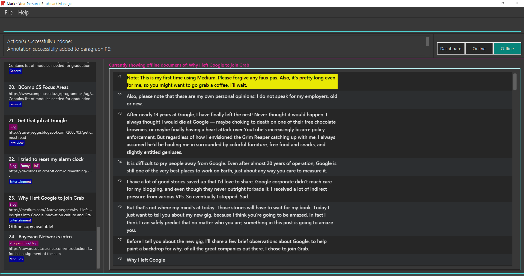The image size is (524, 276).
Task: Click the 'must read' remark on bookmark 21
Action: [17, 138]
